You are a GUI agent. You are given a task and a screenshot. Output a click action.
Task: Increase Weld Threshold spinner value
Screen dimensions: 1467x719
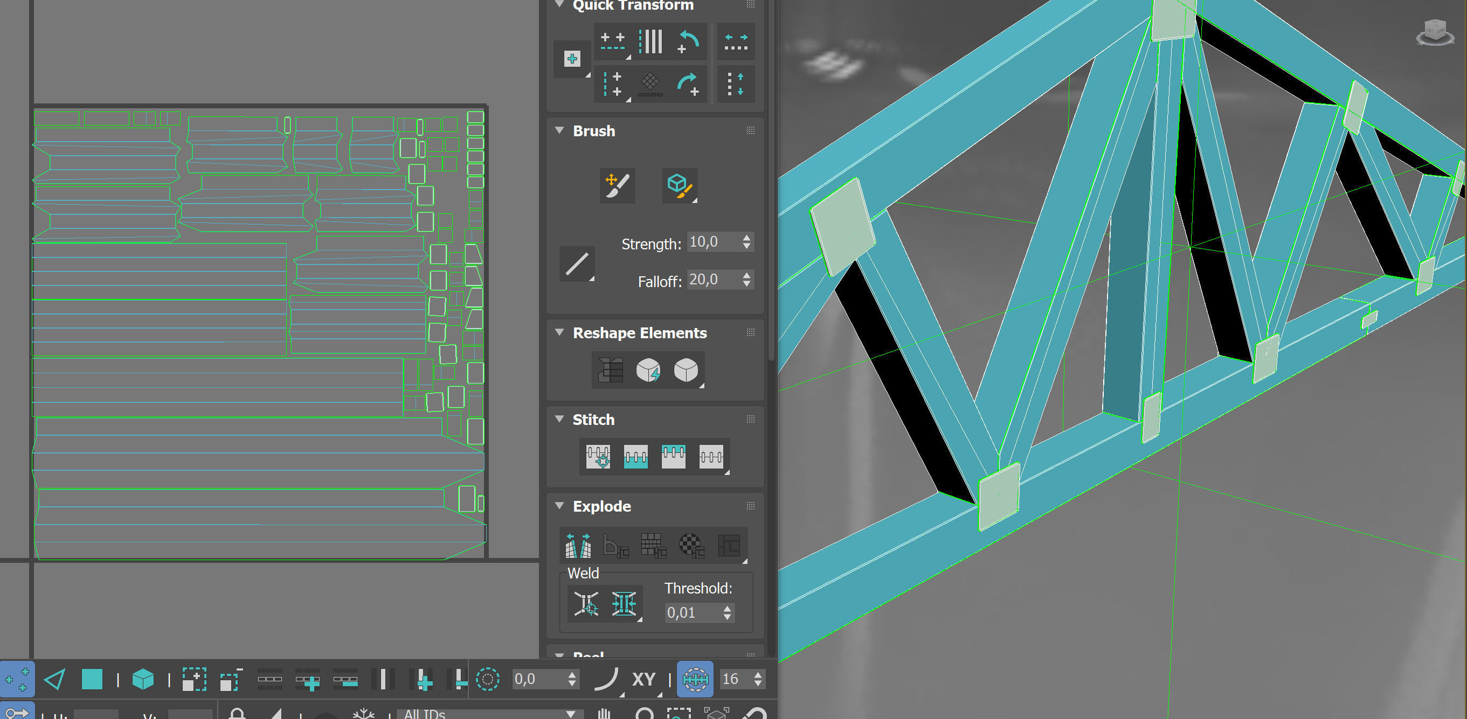pyautogui.click(x=727, y=608)
